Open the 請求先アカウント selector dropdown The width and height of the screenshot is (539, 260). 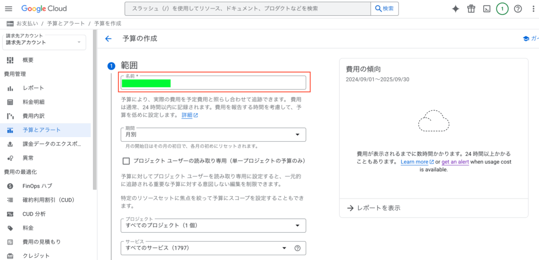coord(44,42)
